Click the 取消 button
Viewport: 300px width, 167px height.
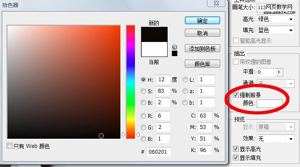click(202, 33)
